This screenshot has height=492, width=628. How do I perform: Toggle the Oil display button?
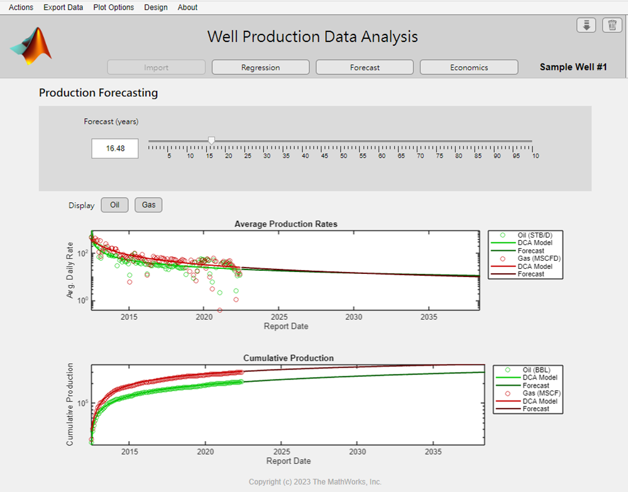(x=114, y=205)
